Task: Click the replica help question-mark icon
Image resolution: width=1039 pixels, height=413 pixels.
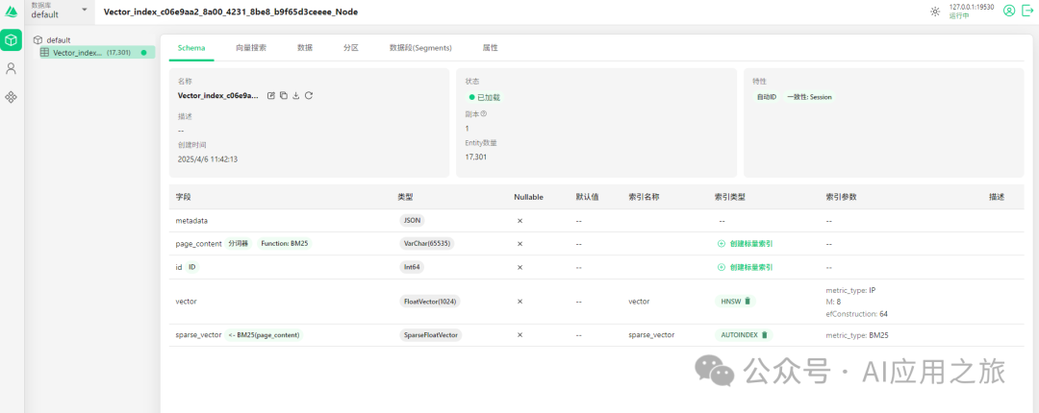Action: coord(484,114)
